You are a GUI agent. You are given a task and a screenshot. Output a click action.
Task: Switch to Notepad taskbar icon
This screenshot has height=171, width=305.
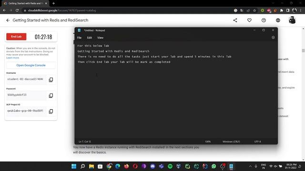231,166
